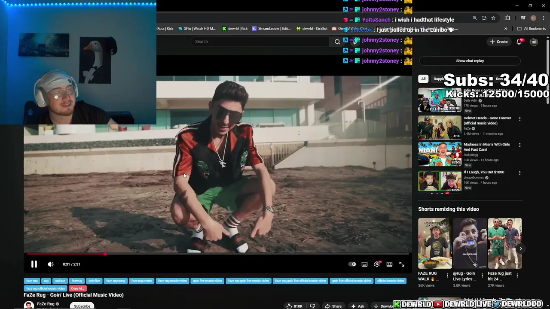Enter full screen mode
This screenshot has width=550, height=309.
click(402, 264)
